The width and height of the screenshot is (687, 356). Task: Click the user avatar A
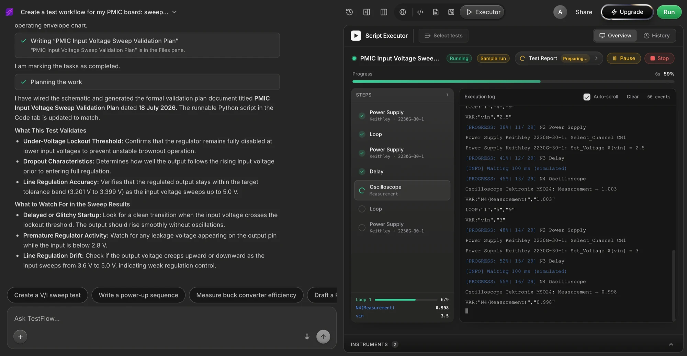point(560,12)
